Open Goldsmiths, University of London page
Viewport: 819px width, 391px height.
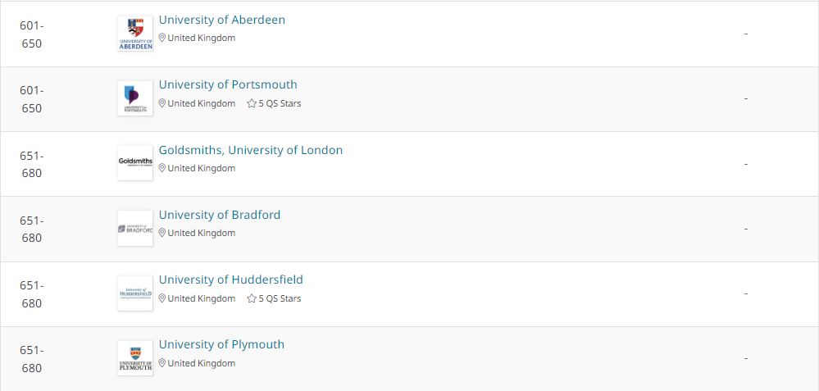click(251, 150)
